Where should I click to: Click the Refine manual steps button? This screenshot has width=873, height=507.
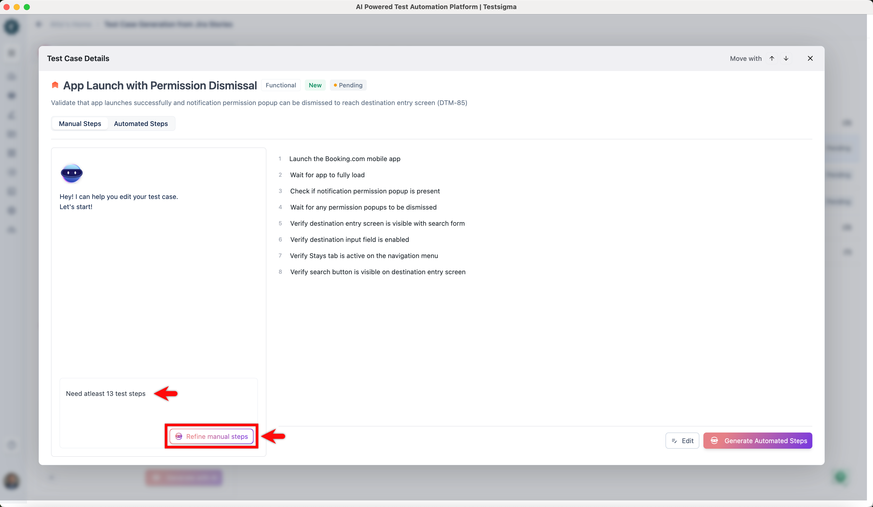[x=212, y=436]
